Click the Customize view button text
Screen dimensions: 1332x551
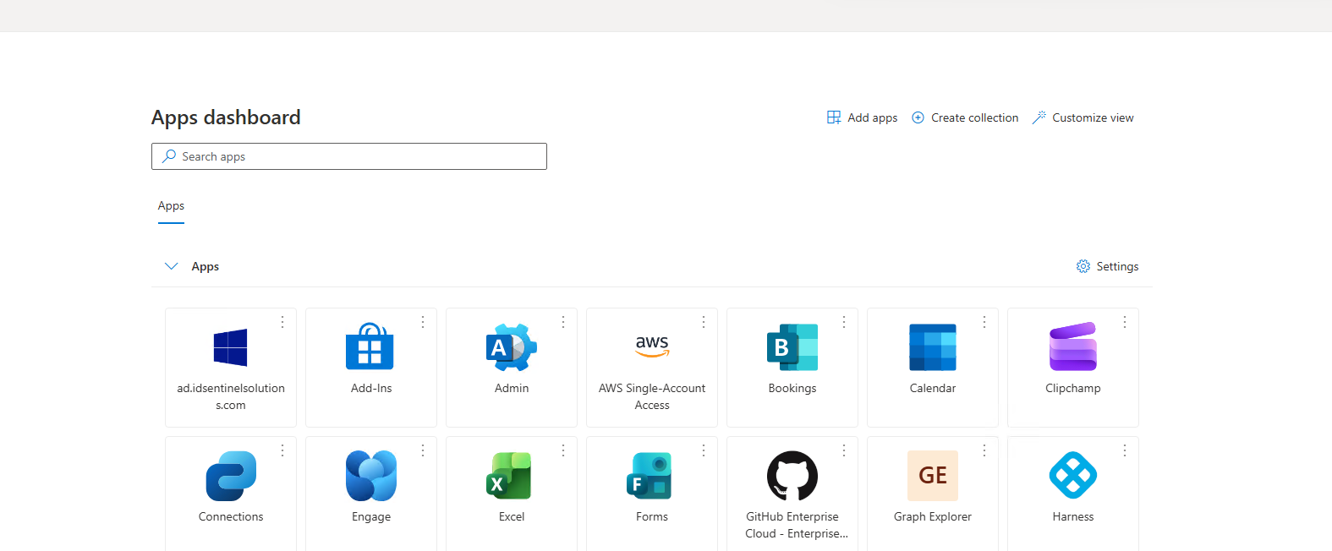[x=1093, y=117]
